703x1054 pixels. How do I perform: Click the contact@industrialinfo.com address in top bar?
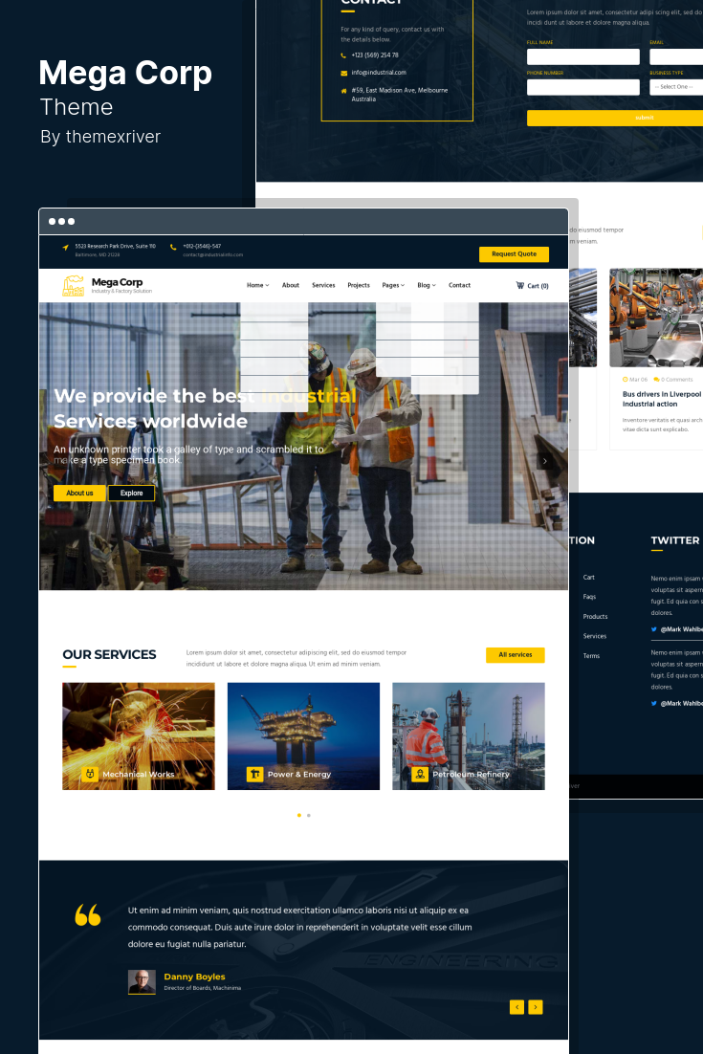pyautogui.click(x=213, y=254)
